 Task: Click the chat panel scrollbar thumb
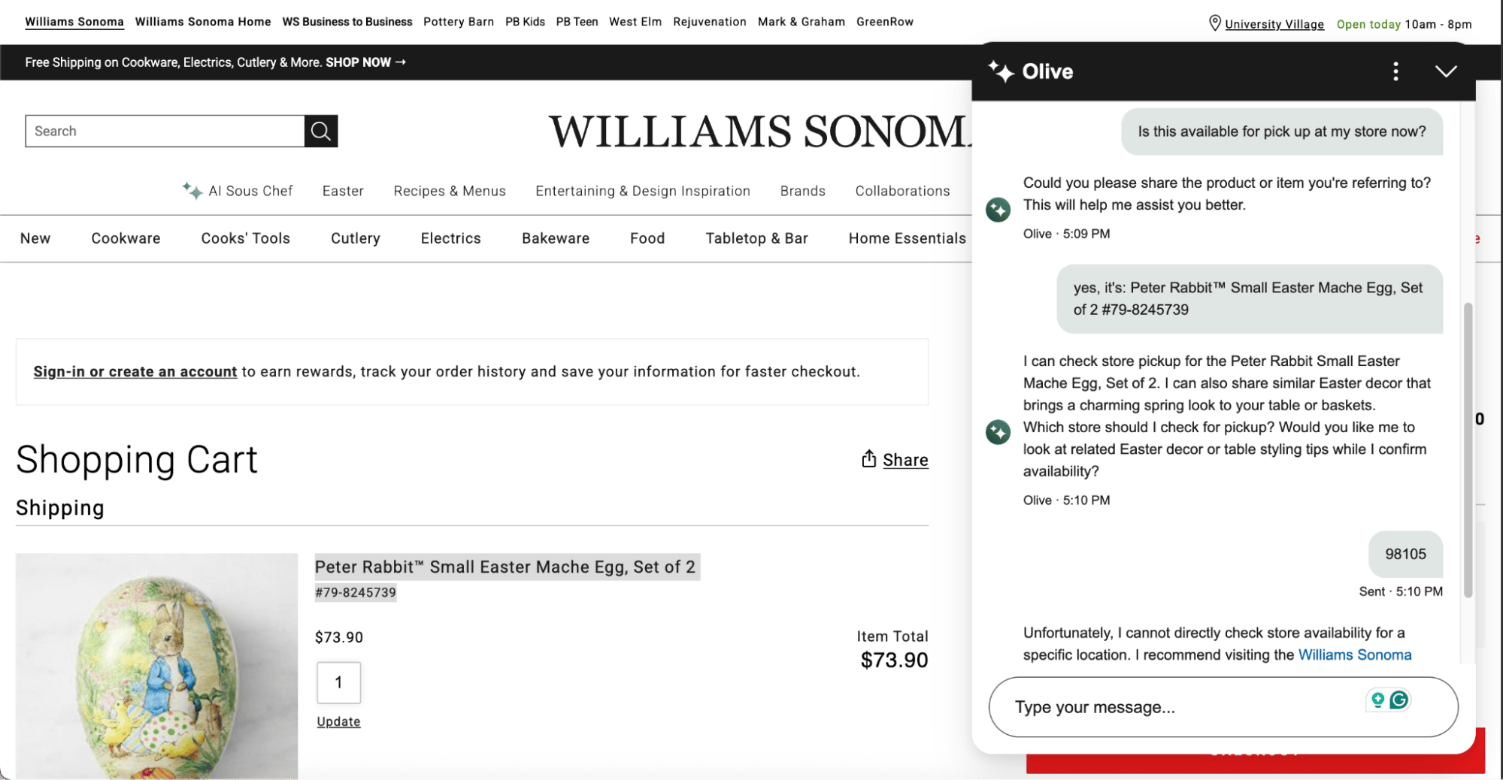click(1468, 449)
